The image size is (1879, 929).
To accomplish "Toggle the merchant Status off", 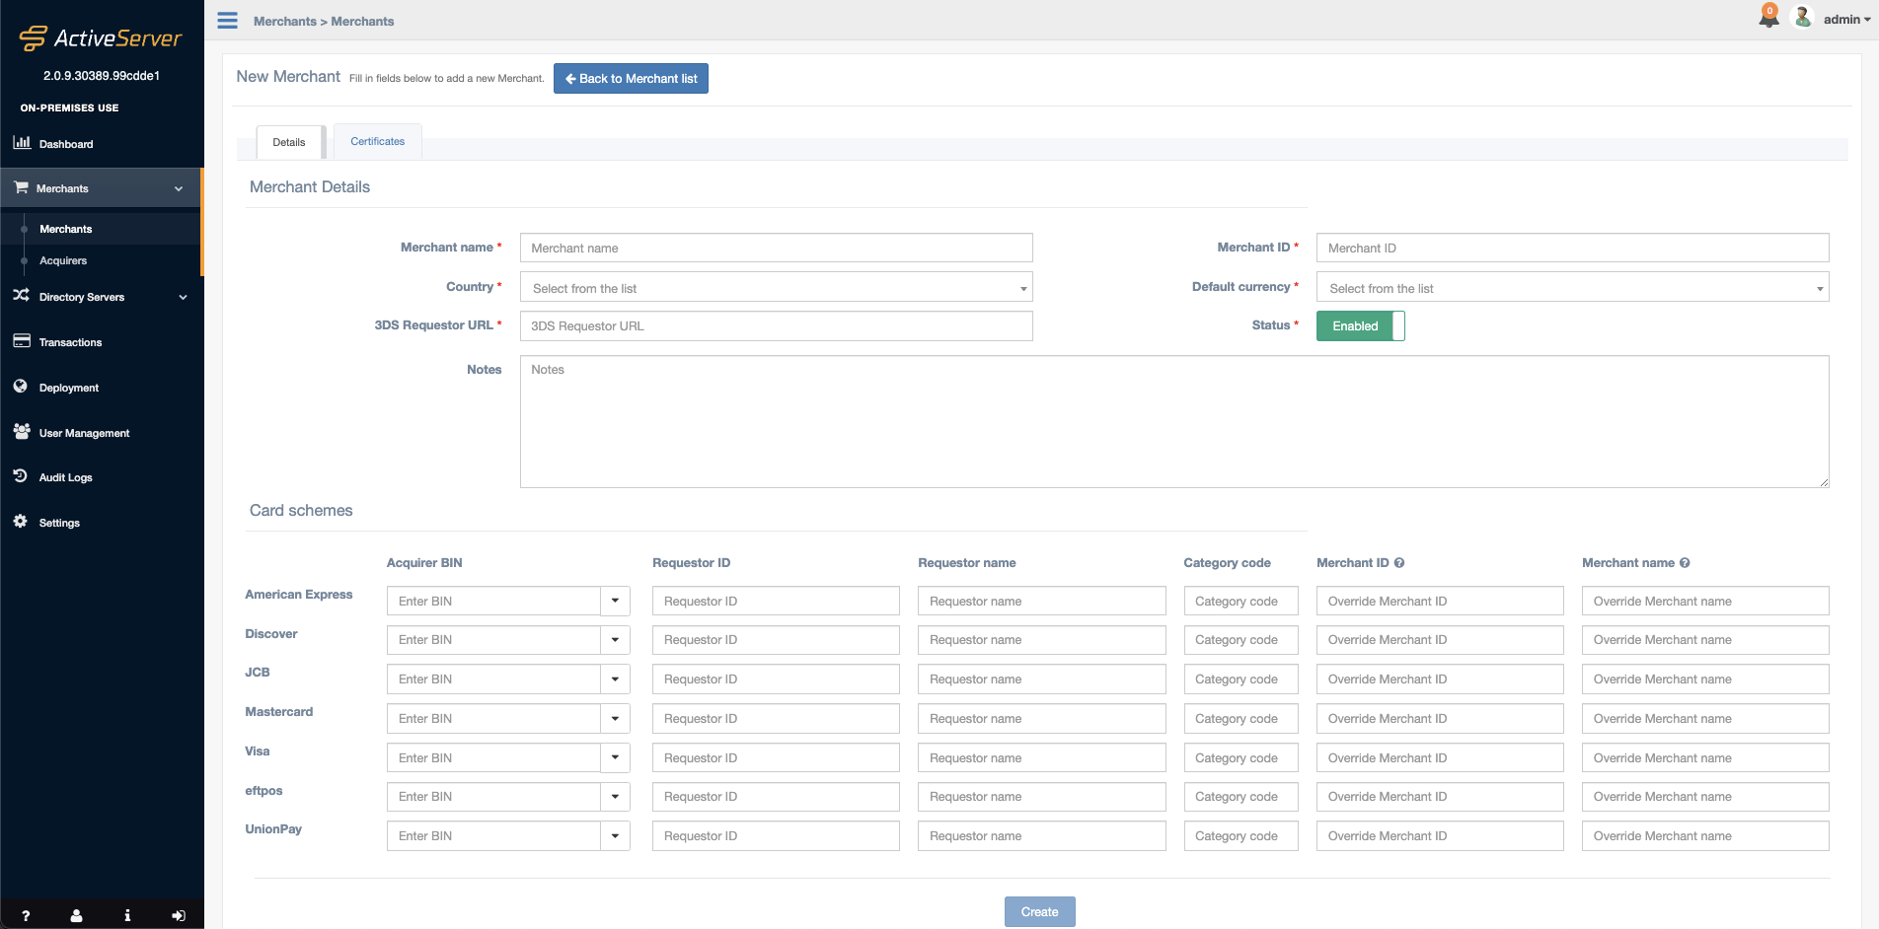I will click(x=1360, y=325).
